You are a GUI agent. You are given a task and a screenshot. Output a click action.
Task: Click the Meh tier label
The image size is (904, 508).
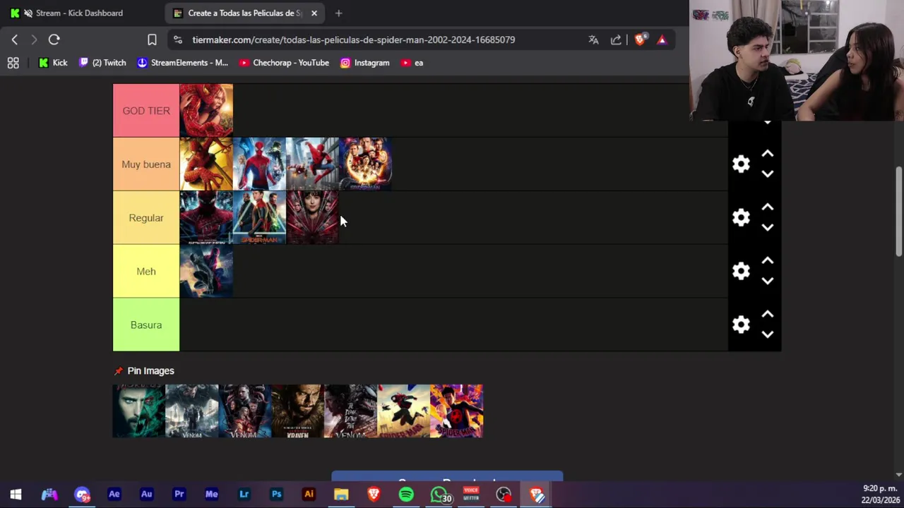tap(146, 272)
